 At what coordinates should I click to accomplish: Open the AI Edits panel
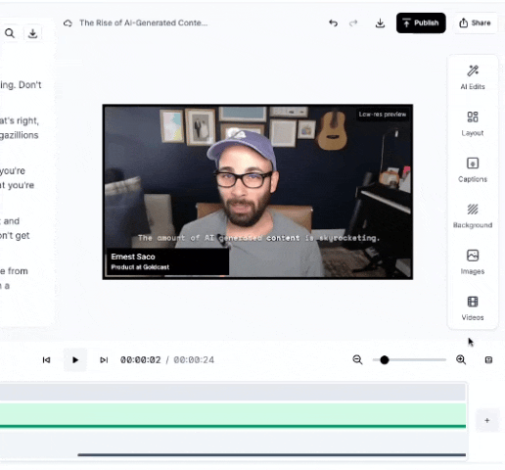click(473, 77)
